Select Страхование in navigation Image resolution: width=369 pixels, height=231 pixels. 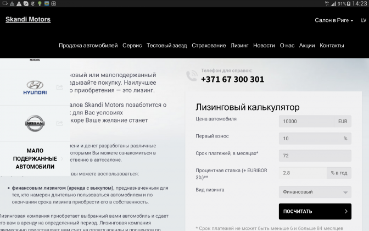tap(209, 46)
